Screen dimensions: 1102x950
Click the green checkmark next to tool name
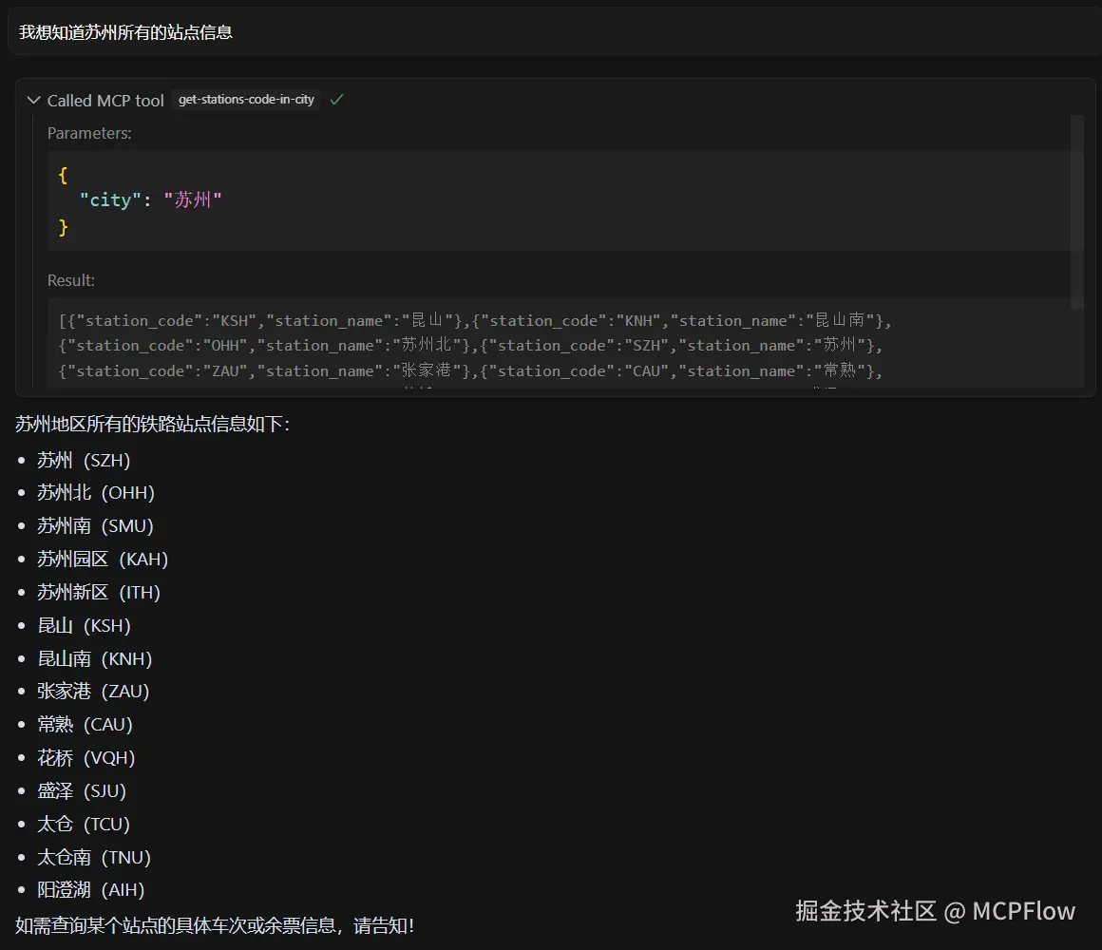pyautogui.click(x=336, y=98)
